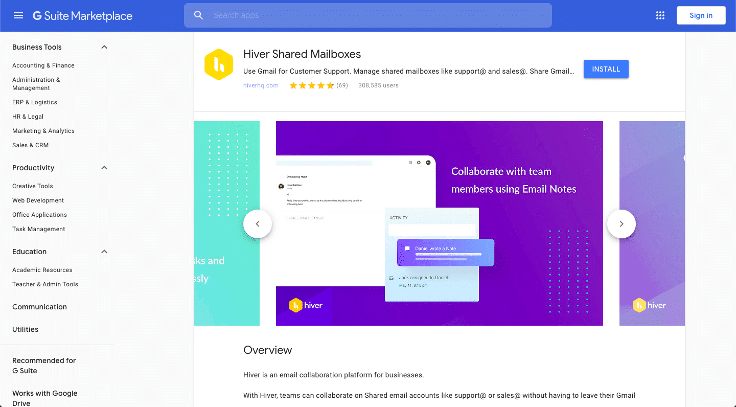The height and width of the screenshot is (407, 736).
Task: Collapse the Productivity section
Action: click(104, 168)
